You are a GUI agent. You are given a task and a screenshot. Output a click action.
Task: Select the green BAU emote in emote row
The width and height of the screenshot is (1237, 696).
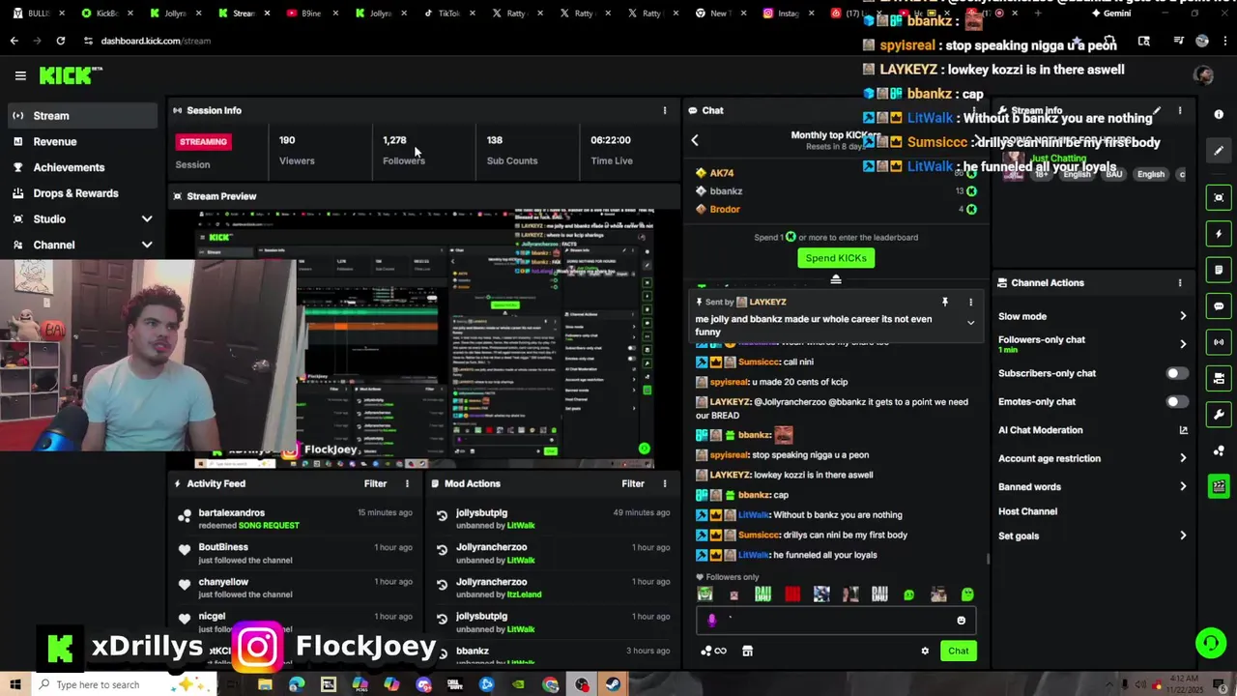[762, 594]
